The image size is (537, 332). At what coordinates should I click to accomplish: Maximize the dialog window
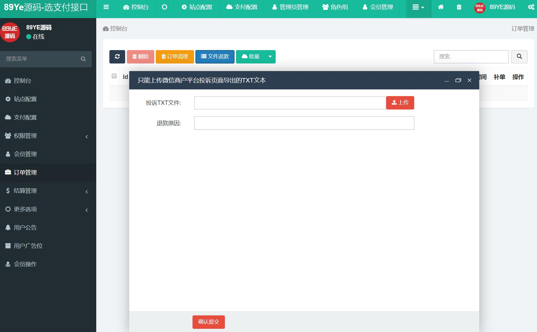pyautogui.click(x=458, y=80)
